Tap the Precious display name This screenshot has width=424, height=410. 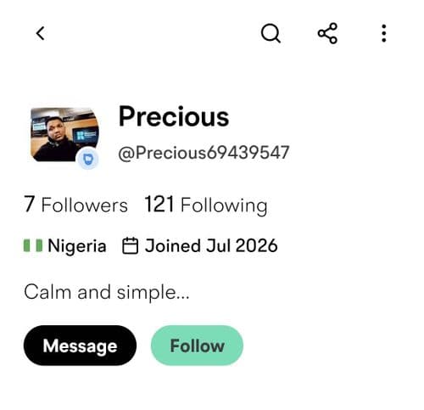click(x=174, y=117)
